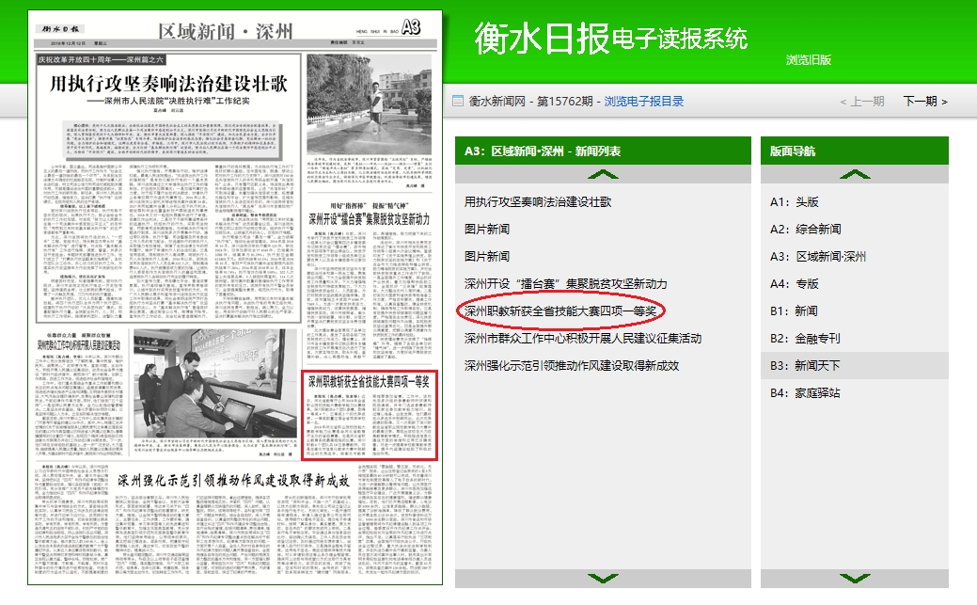
Task: Click the document icon beside 衡水新闻网
Action: click(x=458, y=102)
